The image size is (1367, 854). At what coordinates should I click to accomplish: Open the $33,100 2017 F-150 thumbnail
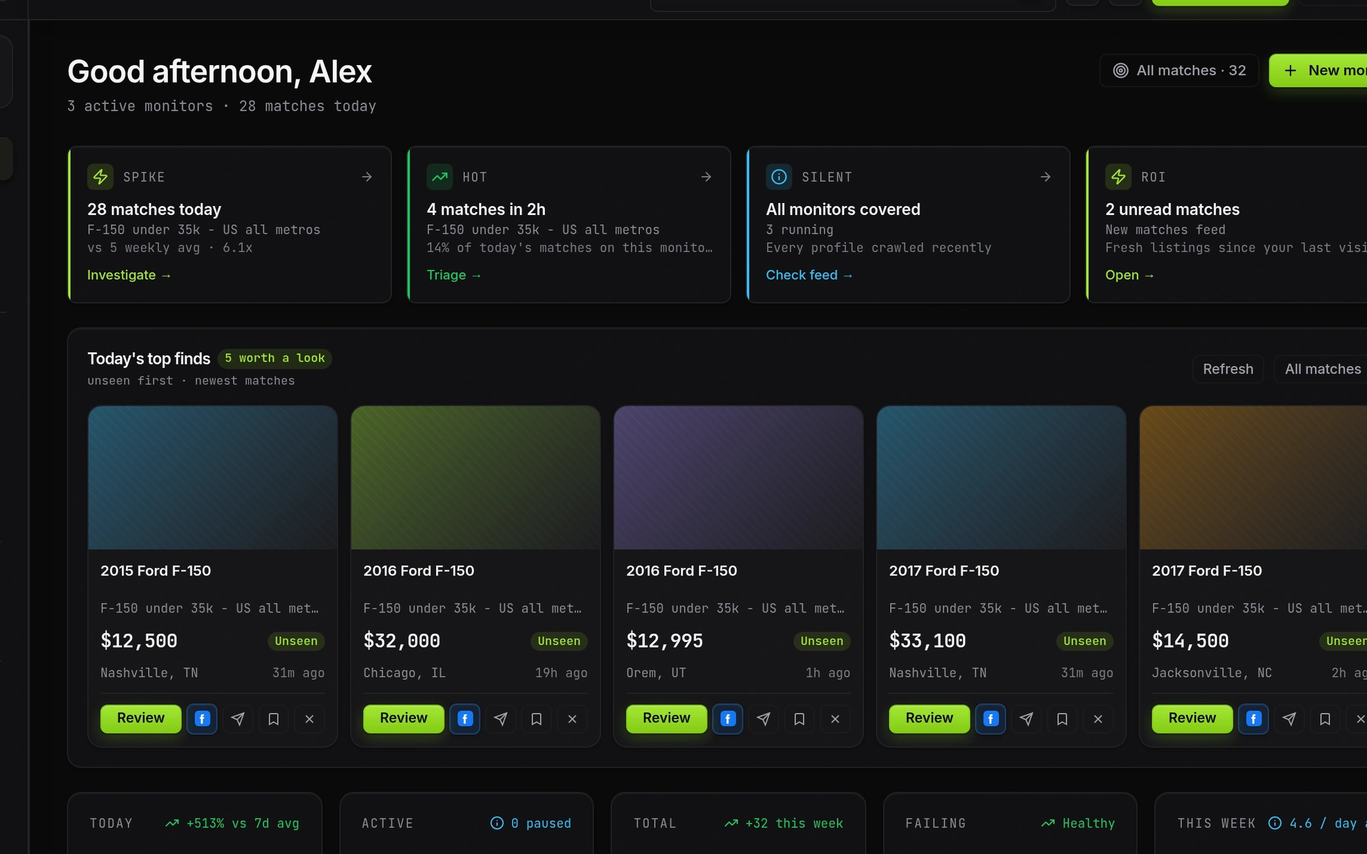(x=1002, y=478)
